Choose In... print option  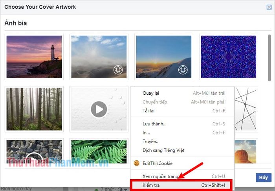[x=182, y=132]
